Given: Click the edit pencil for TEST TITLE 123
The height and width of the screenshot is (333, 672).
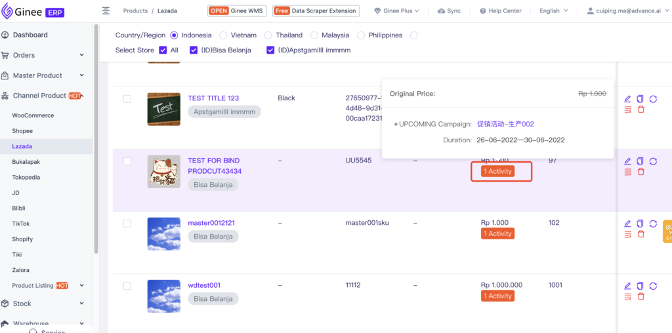Looking at the screenshot, I should pyautogui.click(x=627, y=99).
